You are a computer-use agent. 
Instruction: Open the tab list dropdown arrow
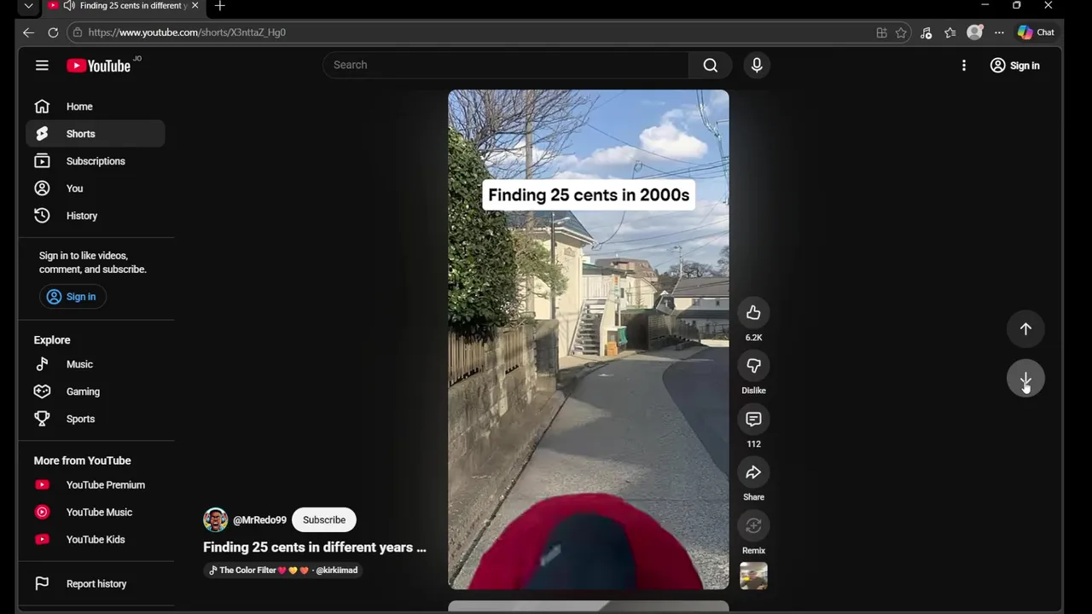tap(28, 6)
